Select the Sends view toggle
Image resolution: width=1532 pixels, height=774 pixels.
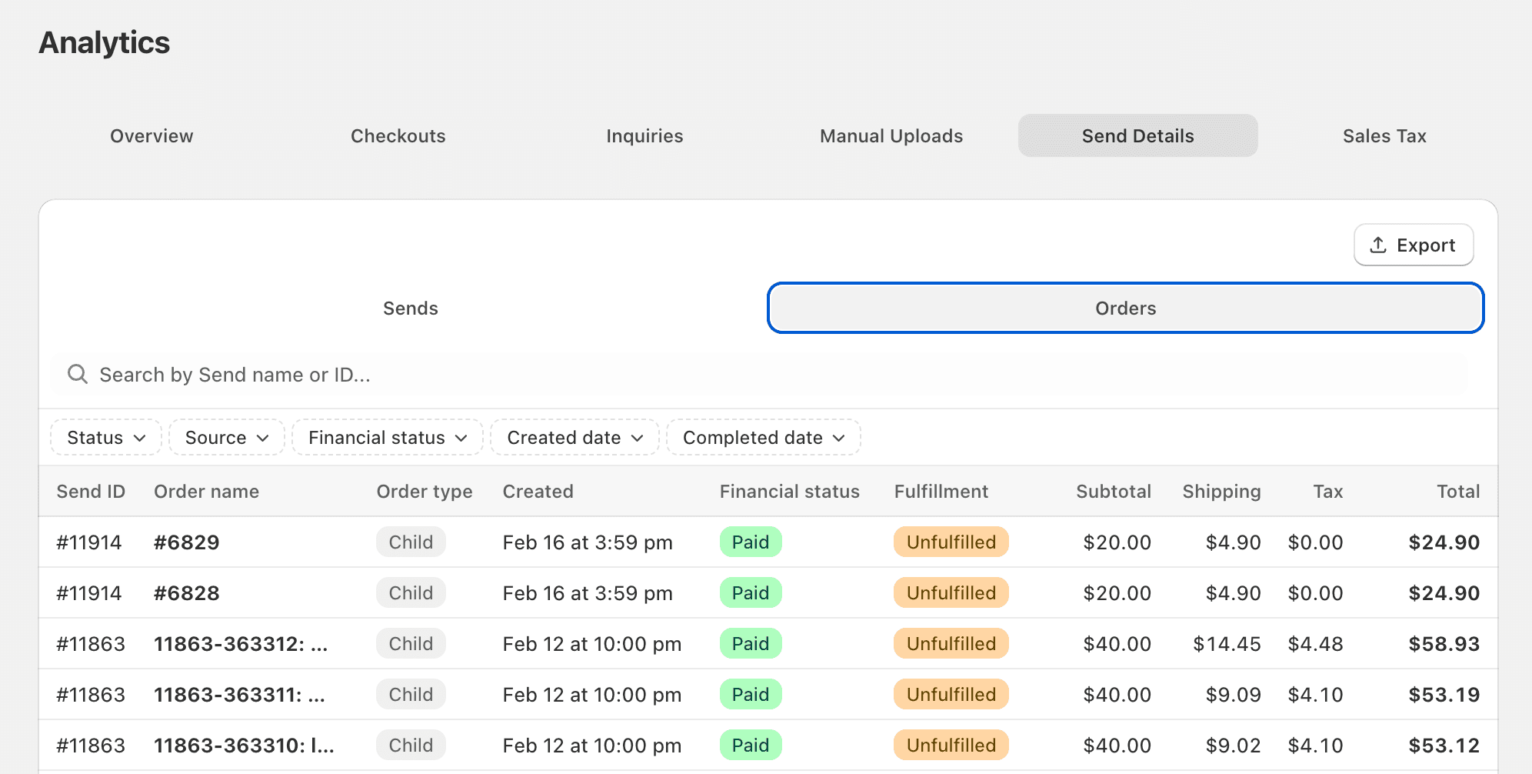click(410, 309)
